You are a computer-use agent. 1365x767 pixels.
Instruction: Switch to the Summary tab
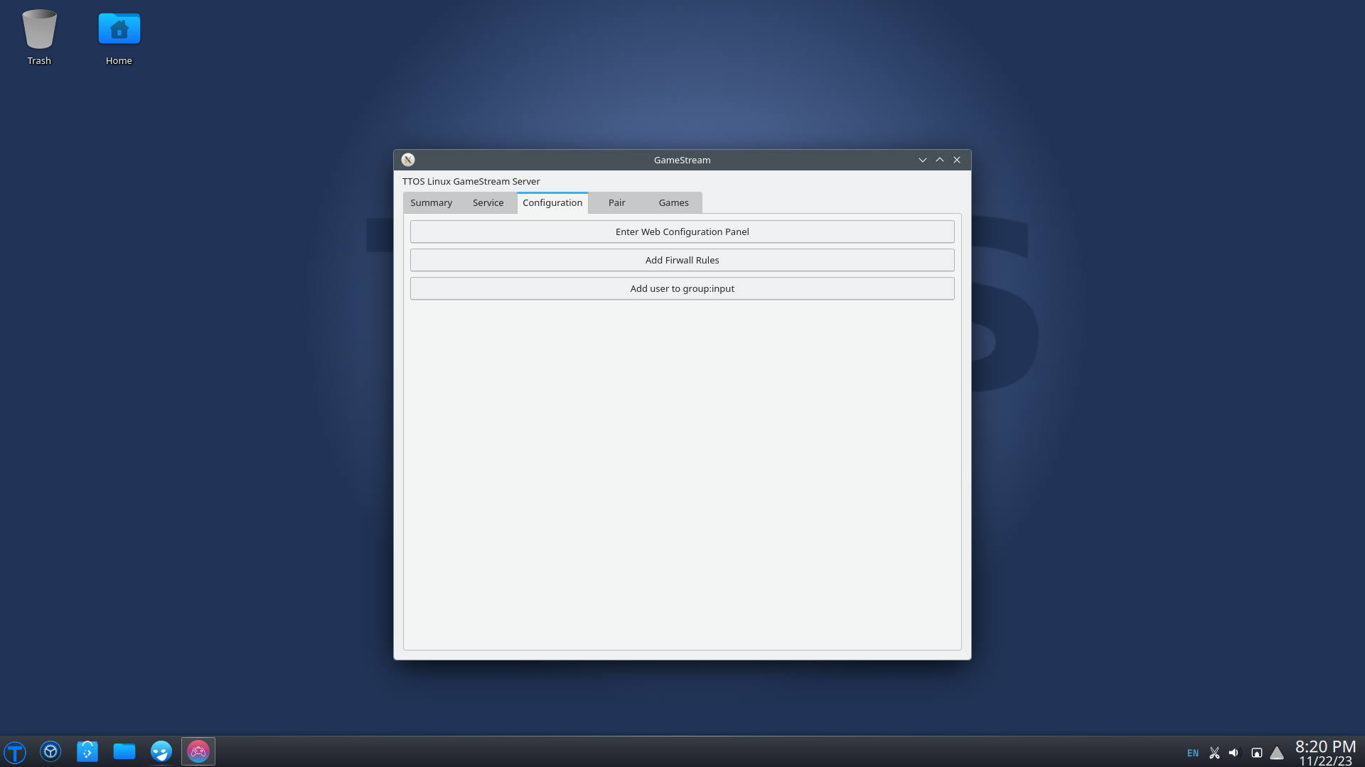(x=431, y=202)
